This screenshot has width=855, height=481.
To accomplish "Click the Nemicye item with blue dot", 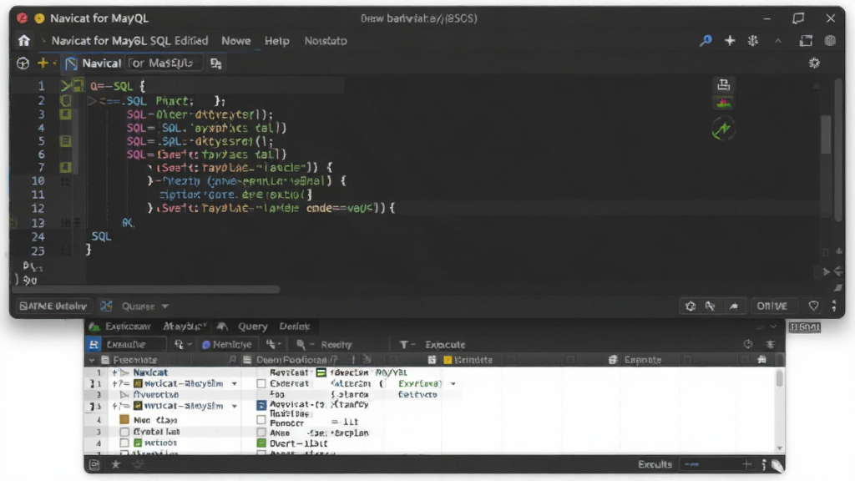I will coord(227,345).
